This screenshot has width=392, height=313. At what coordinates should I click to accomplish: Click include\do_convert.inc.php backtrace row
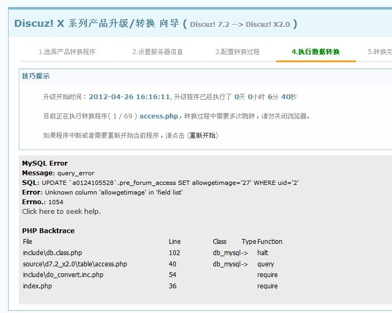63,275
